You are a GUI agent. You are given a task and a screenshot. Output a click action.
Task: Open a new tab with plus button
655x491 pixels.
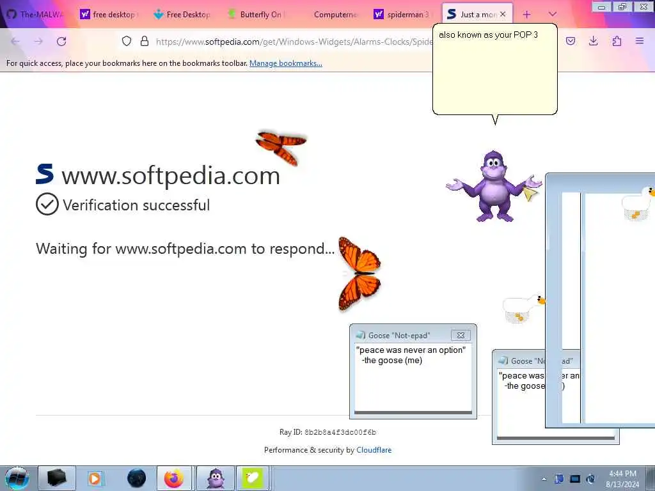pos(527,15)
